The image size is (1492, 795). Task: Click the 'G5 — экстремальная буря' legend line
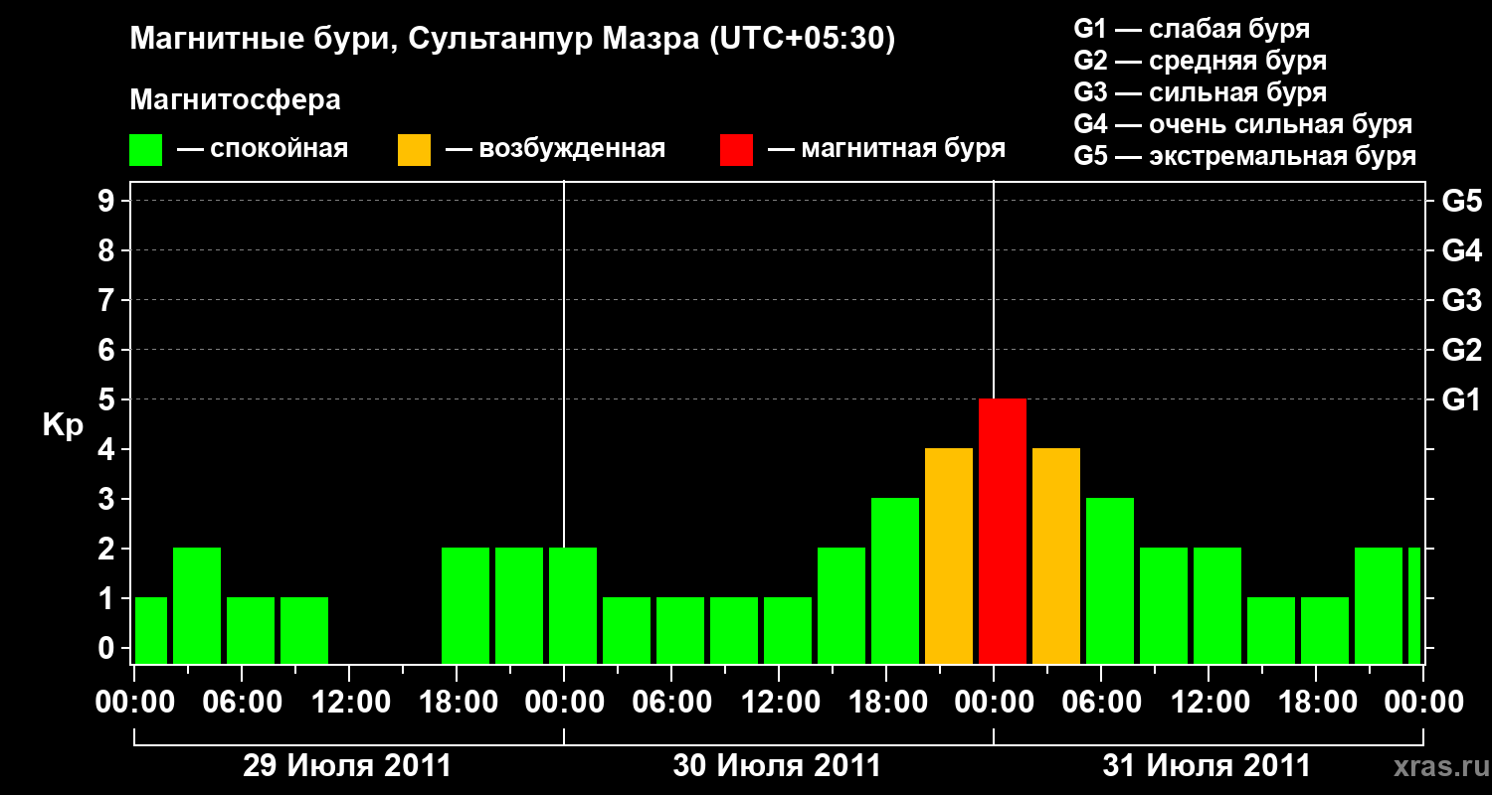pos(1245,157)
